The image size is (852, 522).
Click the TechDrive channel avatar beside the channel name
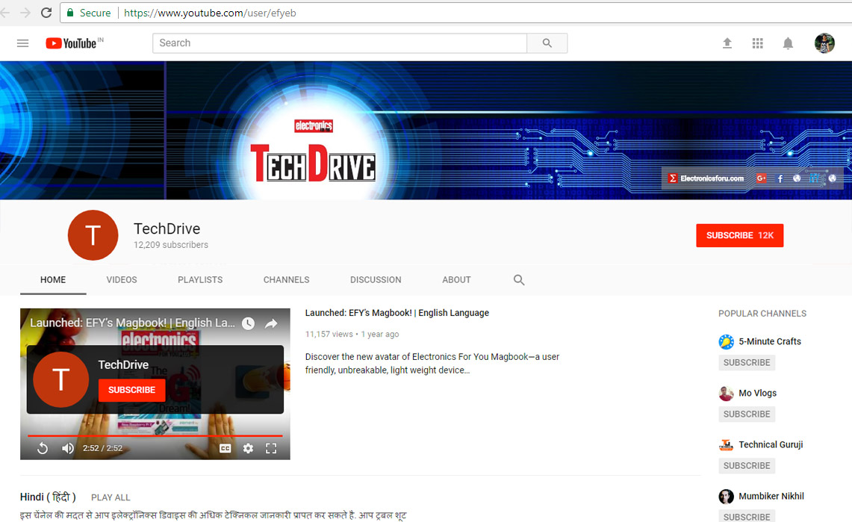pos(93,235)
